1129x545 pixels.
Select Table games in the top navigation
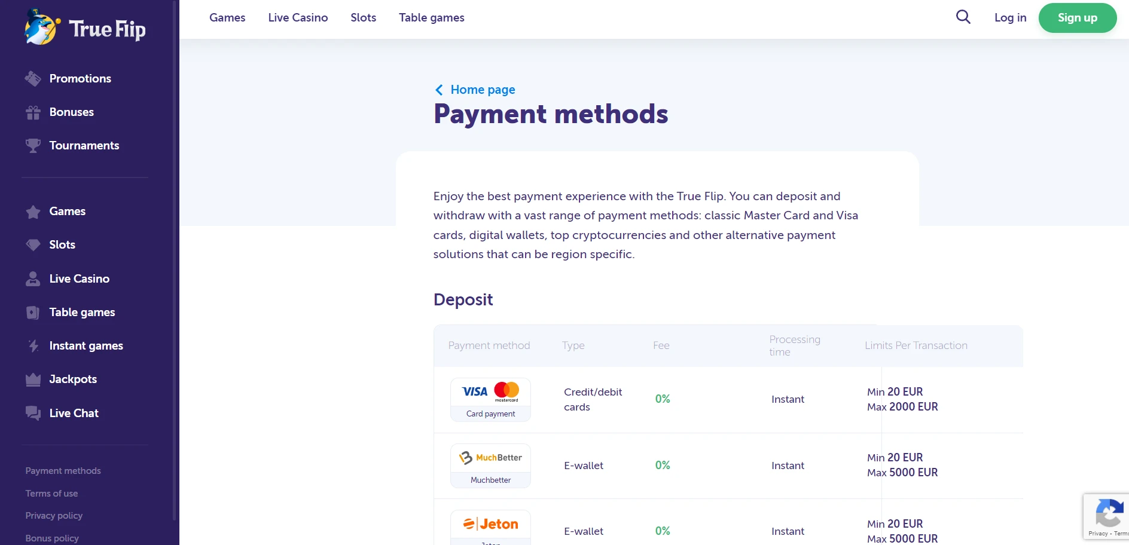(x=432, y=17)
